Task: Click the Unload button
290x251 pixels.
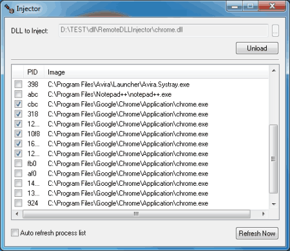Action: point(257,48)
